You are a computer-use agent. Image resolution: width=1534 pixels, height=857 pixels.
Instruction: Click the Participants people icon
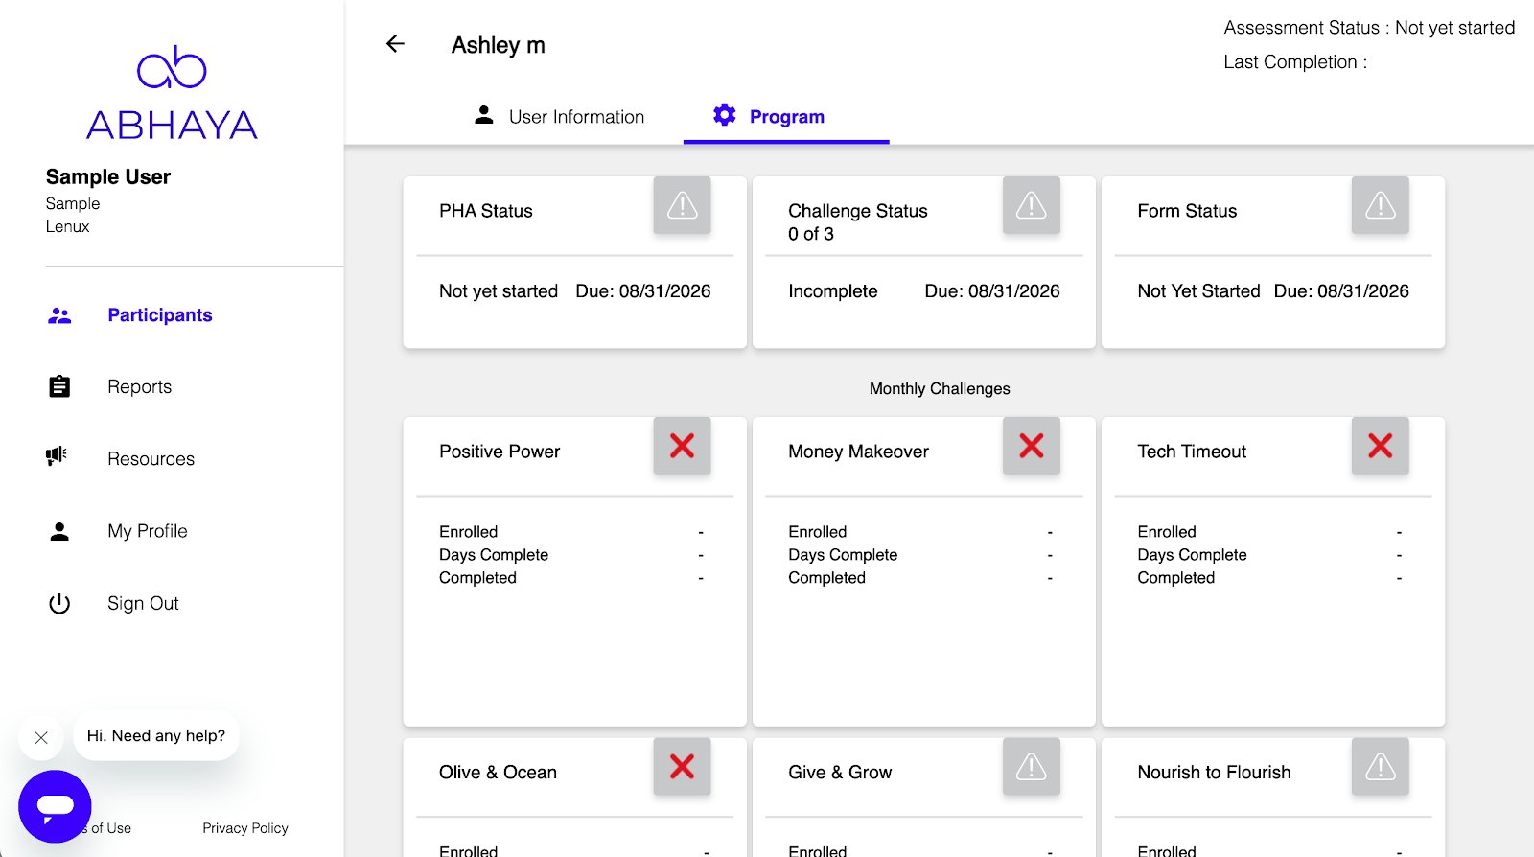click(59, 315)
